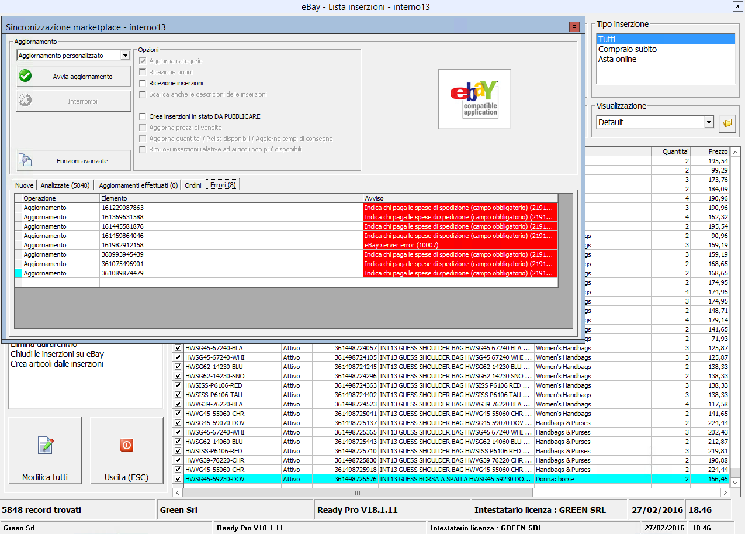The image size is (745, 534).
Task: Open the Aggiornamento personalizzato dropdown
Action: [x=124, y=56]
